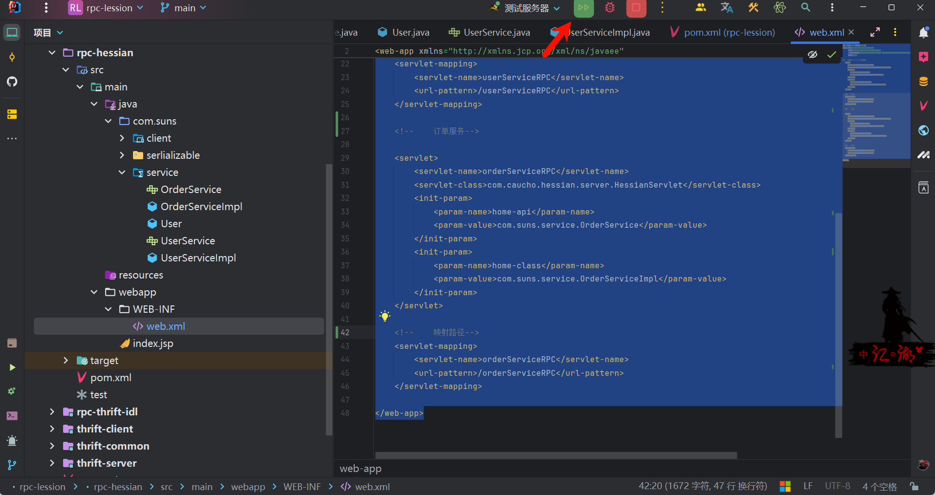This screenshot has height=495, width=935.
Task: Click the WEB-INF breadcrumb in navigation bar
Action: [302, 487]
